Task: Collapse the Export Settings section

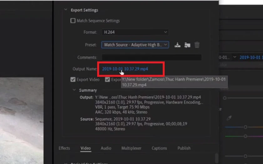Action: tap(66, 10)
